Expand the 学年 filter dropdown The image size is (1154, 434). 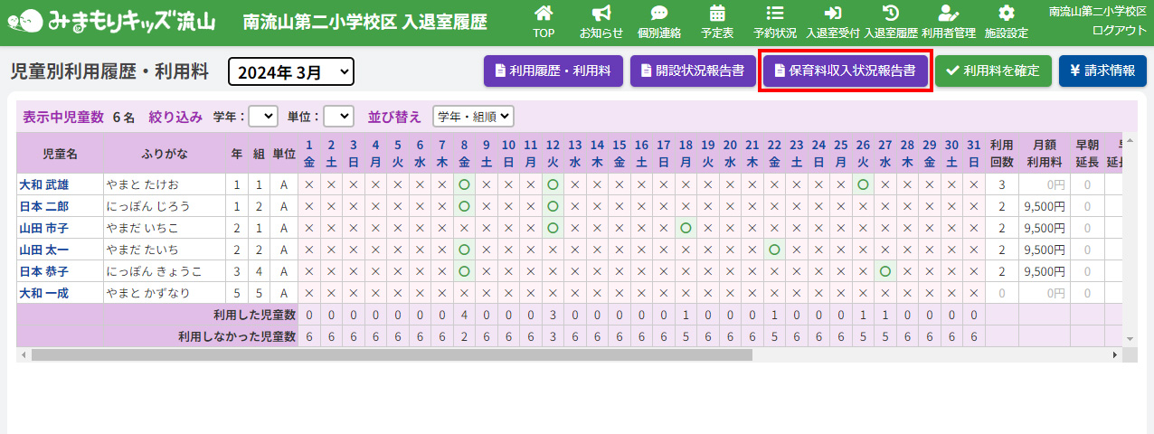[x=263, y=116]
